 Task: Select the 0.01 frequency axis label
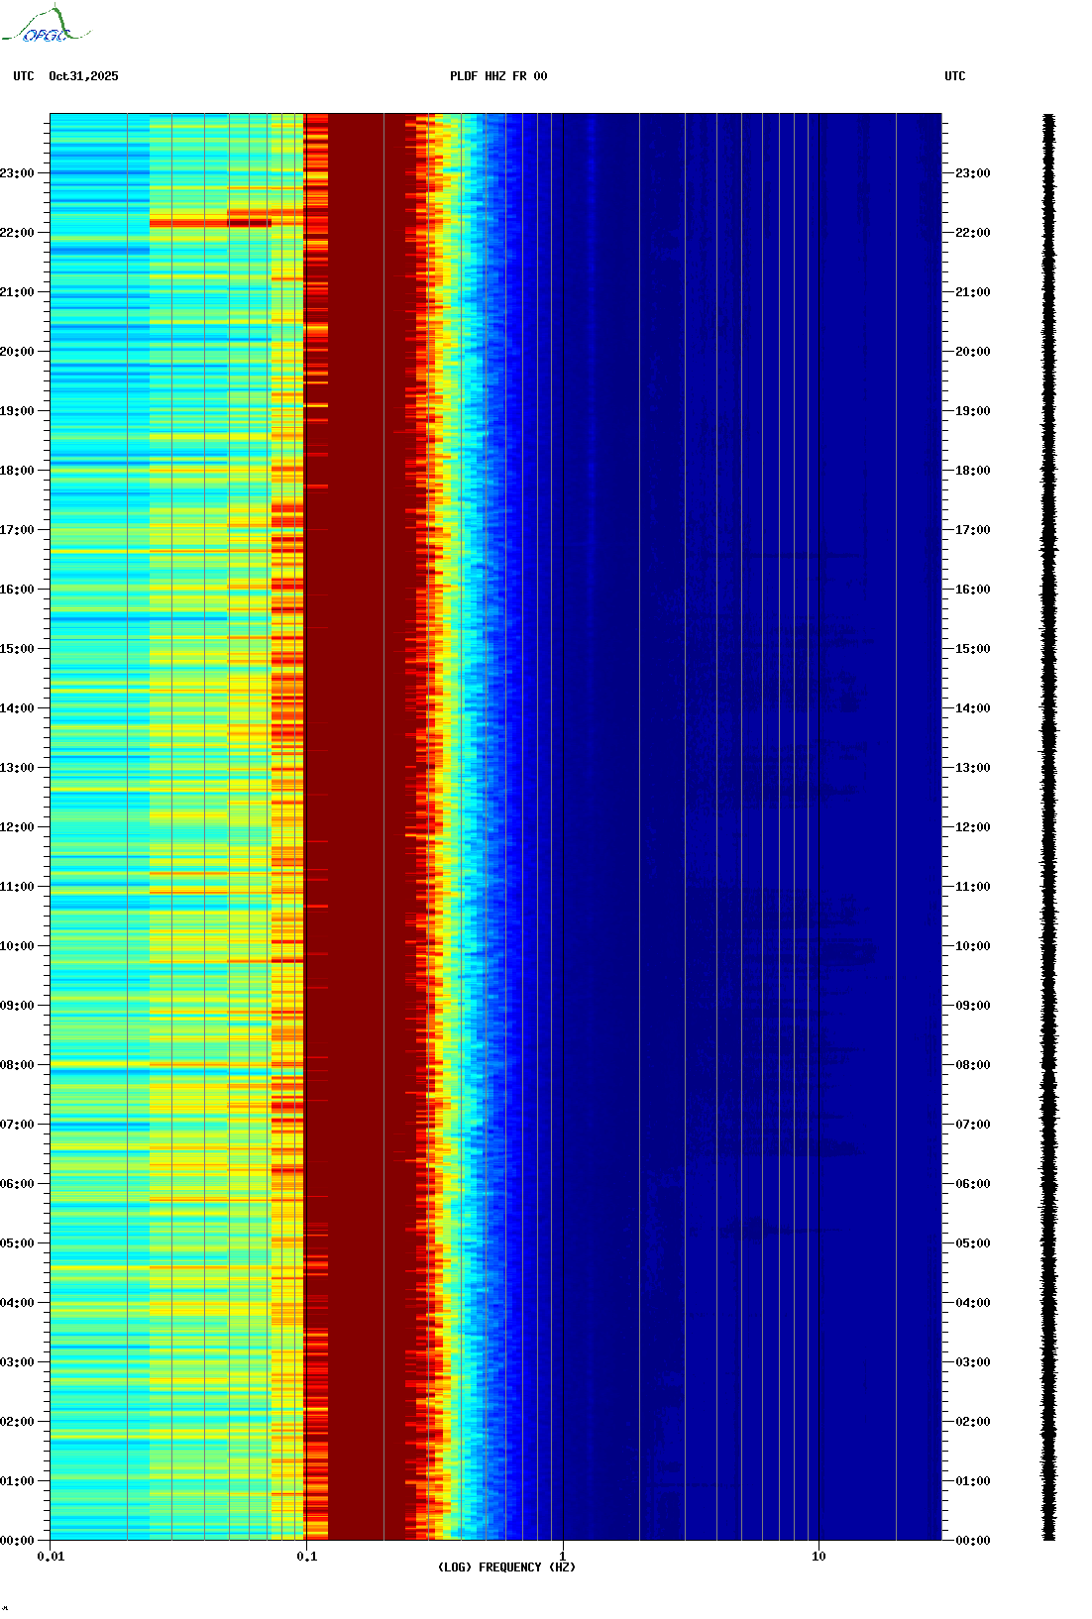coord(51,1557)
